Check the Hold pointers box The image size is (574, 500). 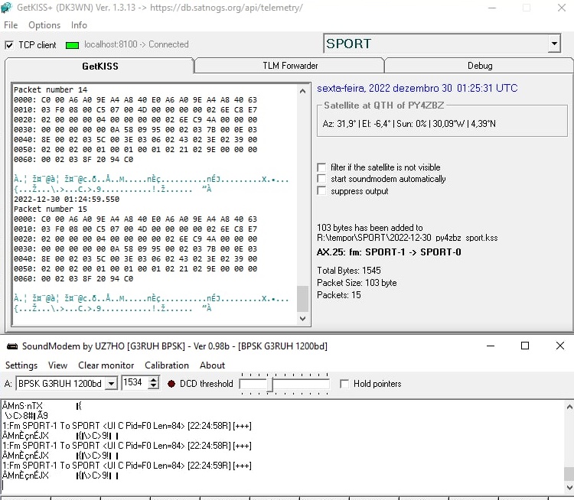click(344, 384)
